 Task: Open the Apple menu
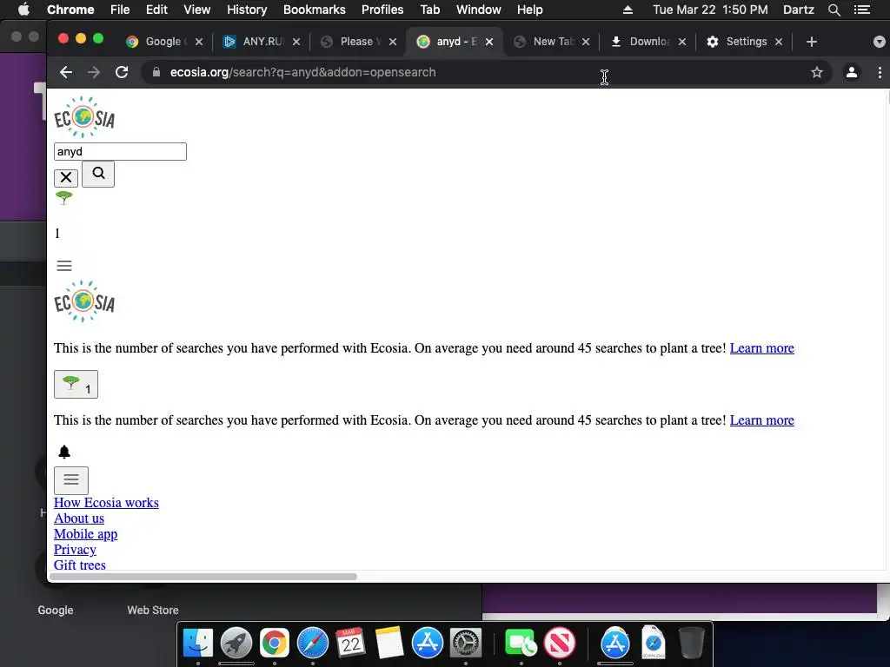click(x=23, y=10)
